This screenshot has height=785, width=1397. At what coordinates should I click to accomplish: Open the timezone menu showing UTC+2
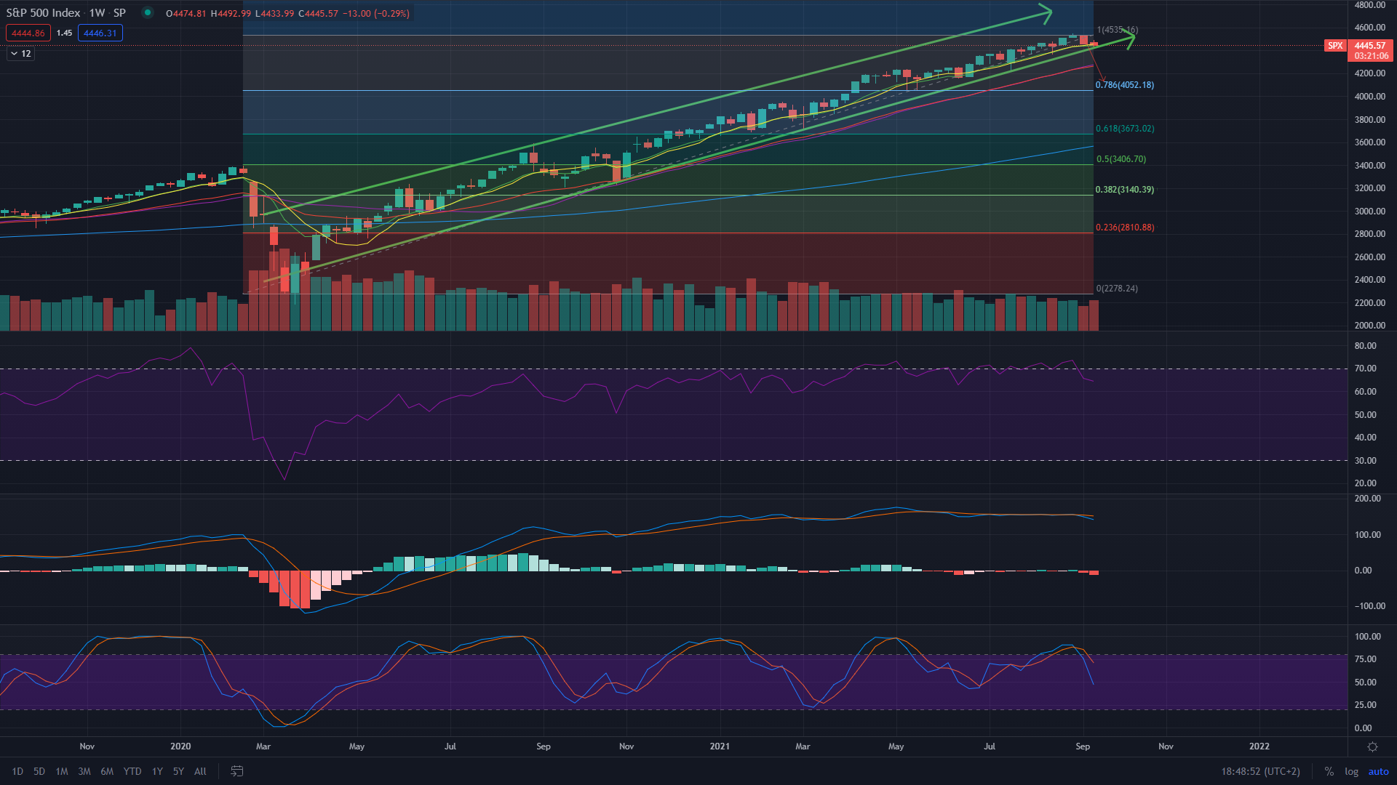[x=1260, y=771]
